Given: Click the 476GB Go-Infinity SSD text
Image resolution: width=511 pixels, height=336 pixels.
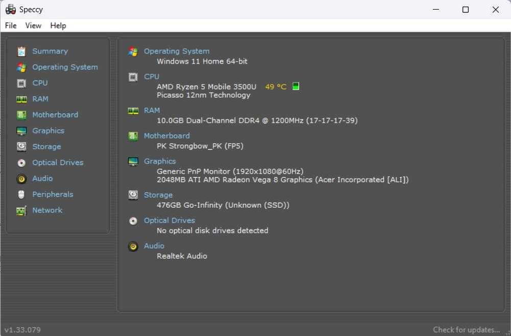Looking at the screenshot, I should tap(223, 205).
